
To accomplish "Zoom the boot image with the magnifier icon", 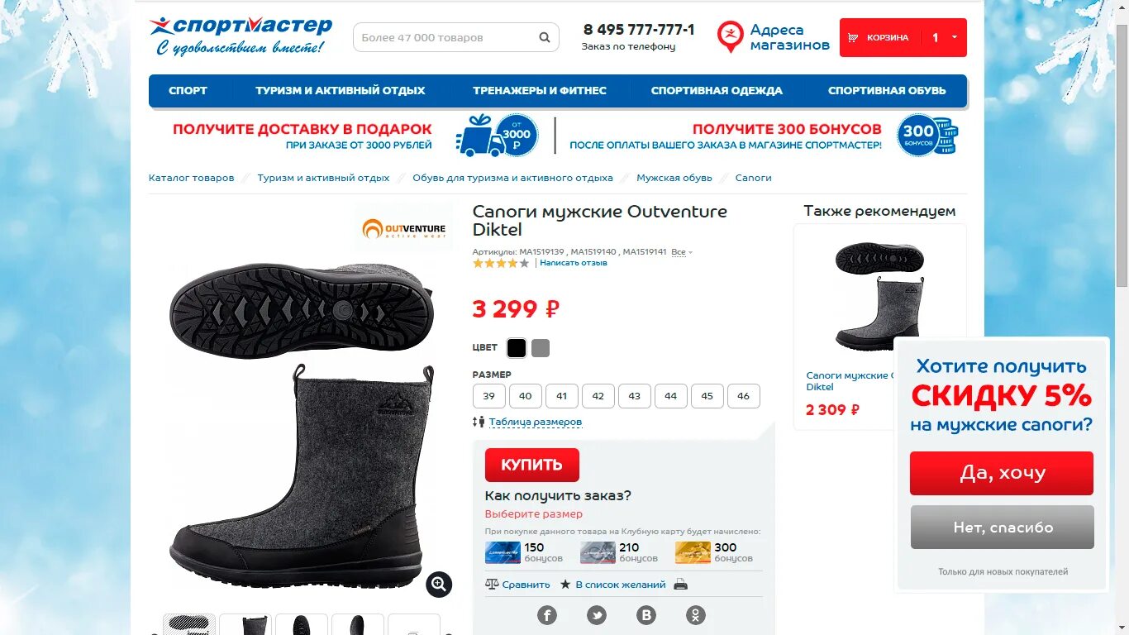I will [439, 584].
